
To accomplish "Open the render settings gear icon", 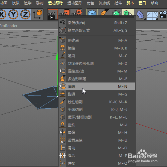I will (77, 13).
